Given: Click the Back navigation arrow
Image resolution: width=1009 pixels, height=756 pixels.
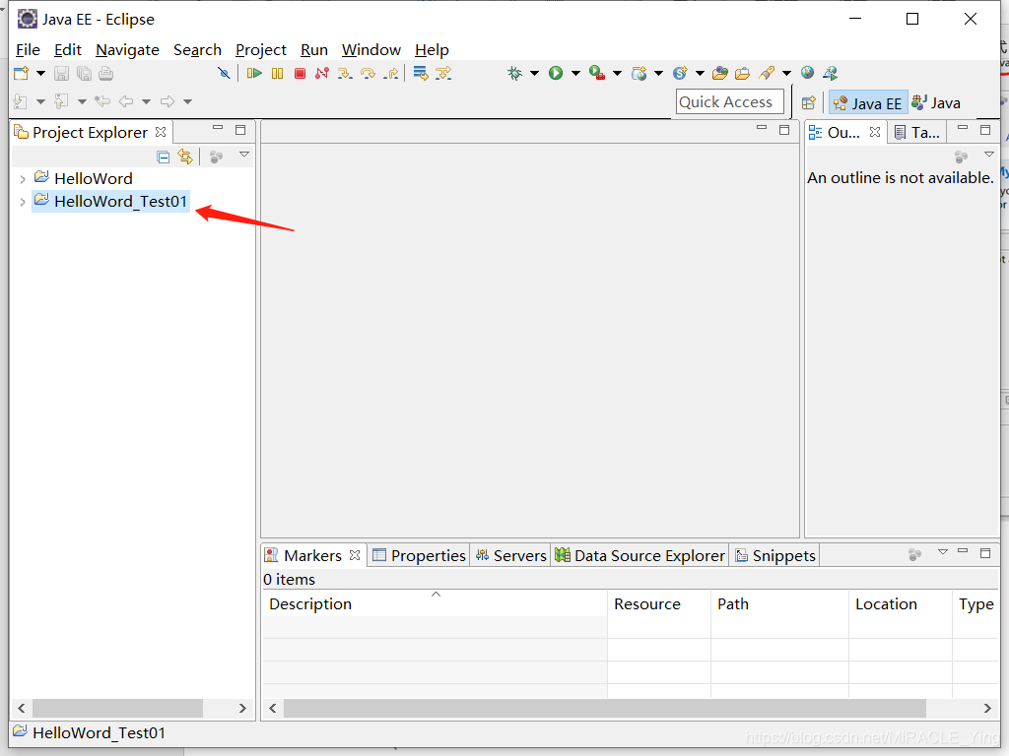Looking at the screenshot, I should tap(126, 101).
